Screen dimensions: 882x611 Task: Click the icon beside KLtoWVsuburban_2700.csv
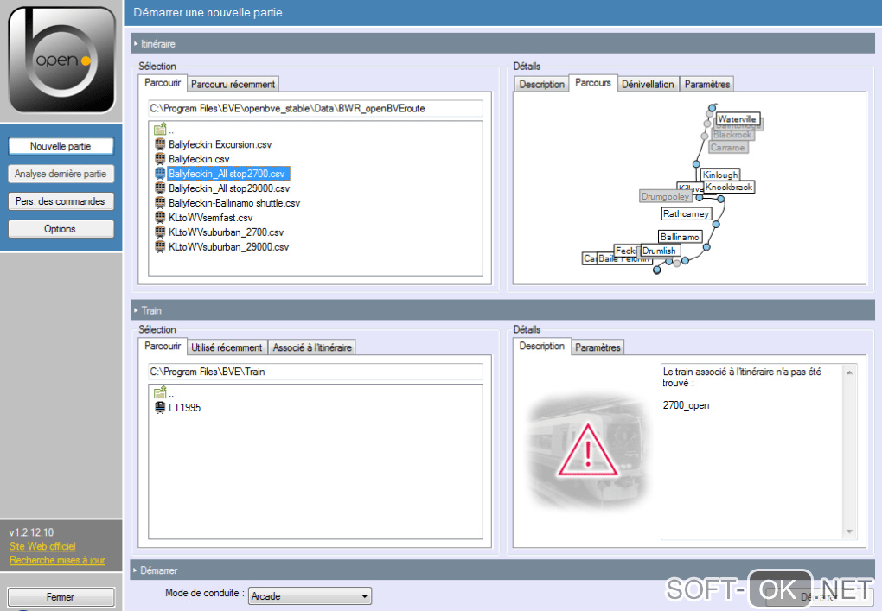pos(160,232)
